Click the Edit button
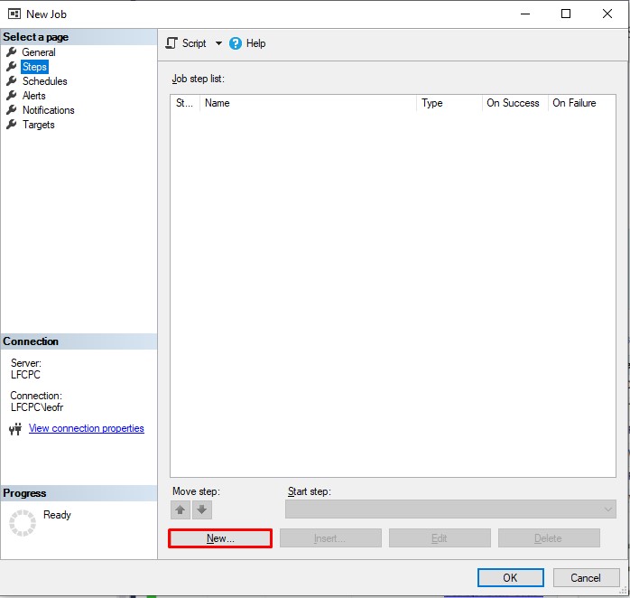Screen dimensions: 630x598 (440, 538)
